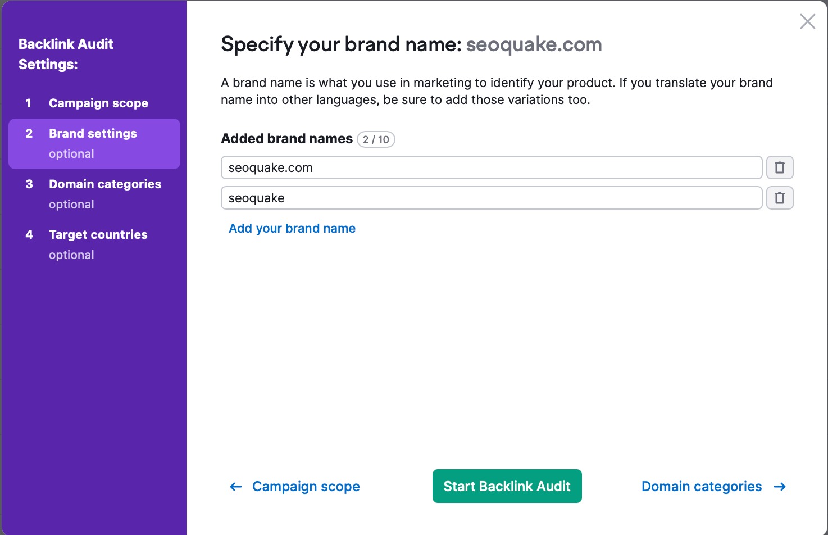The image size is (828, 535).
Task: Click the right arrow icon after Domain categories
Action: point(780,487)
